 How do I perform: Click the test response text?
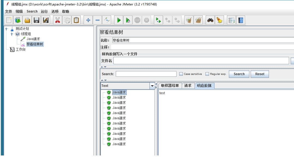coord(162,93)
